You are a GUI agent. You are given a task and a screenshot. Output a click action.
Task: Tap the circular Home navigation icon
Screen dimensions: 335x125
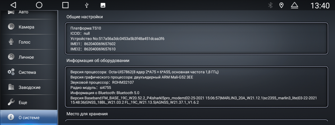39,5
